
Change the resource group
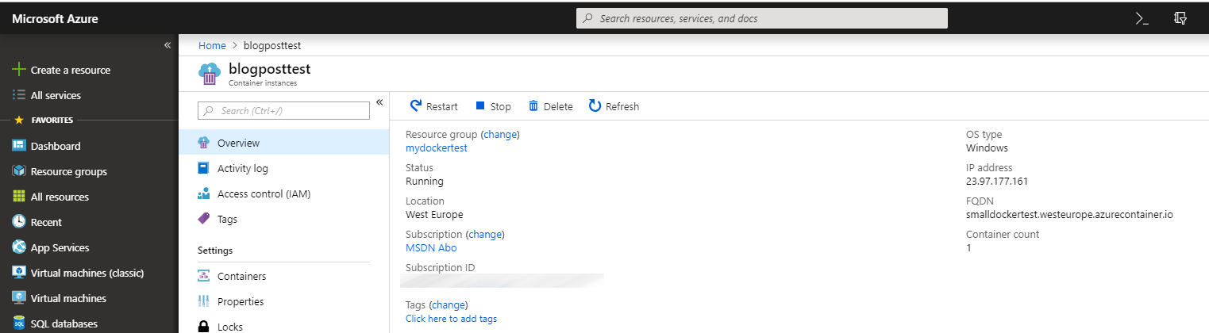(500, 135)
